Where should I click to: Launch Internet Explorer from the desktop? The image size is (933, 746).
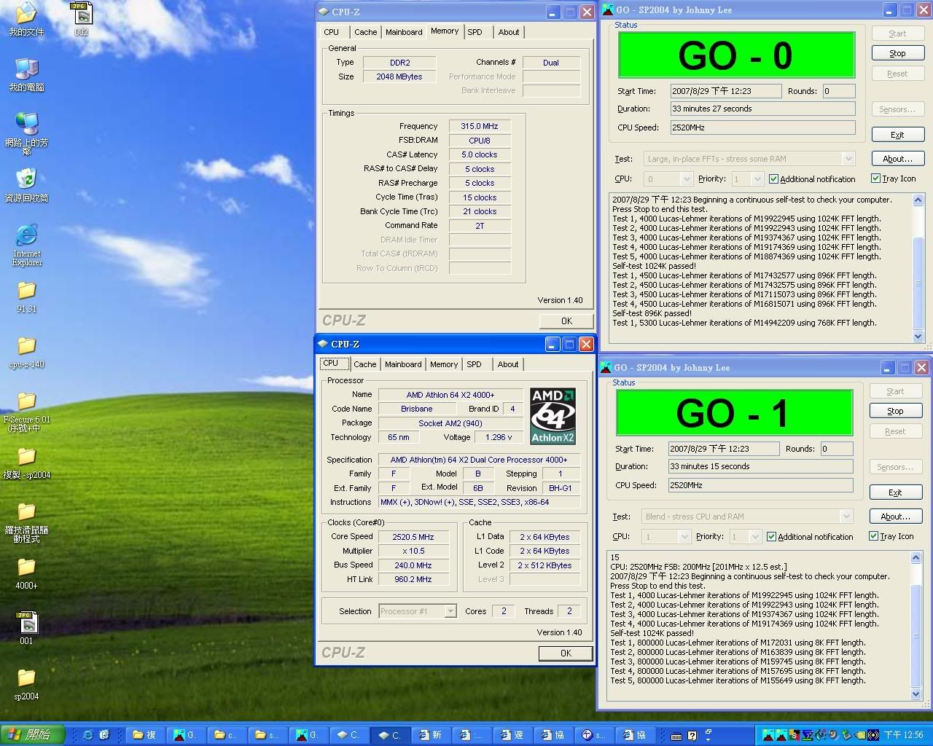(x=27, y=245)
